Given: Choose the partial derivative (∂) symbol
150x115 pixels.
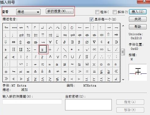Looking at the screenshot, I should tap(65, 42).
